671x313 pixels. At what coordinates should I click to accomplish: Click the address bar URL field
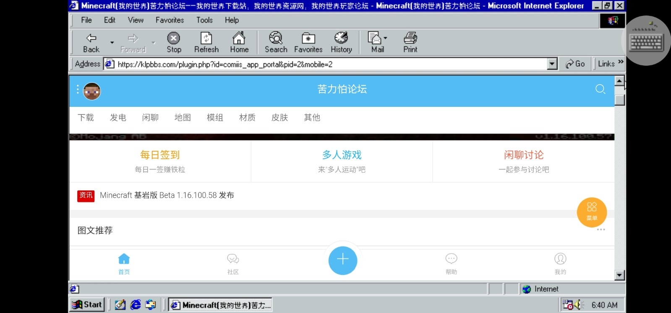coord(326,64)
